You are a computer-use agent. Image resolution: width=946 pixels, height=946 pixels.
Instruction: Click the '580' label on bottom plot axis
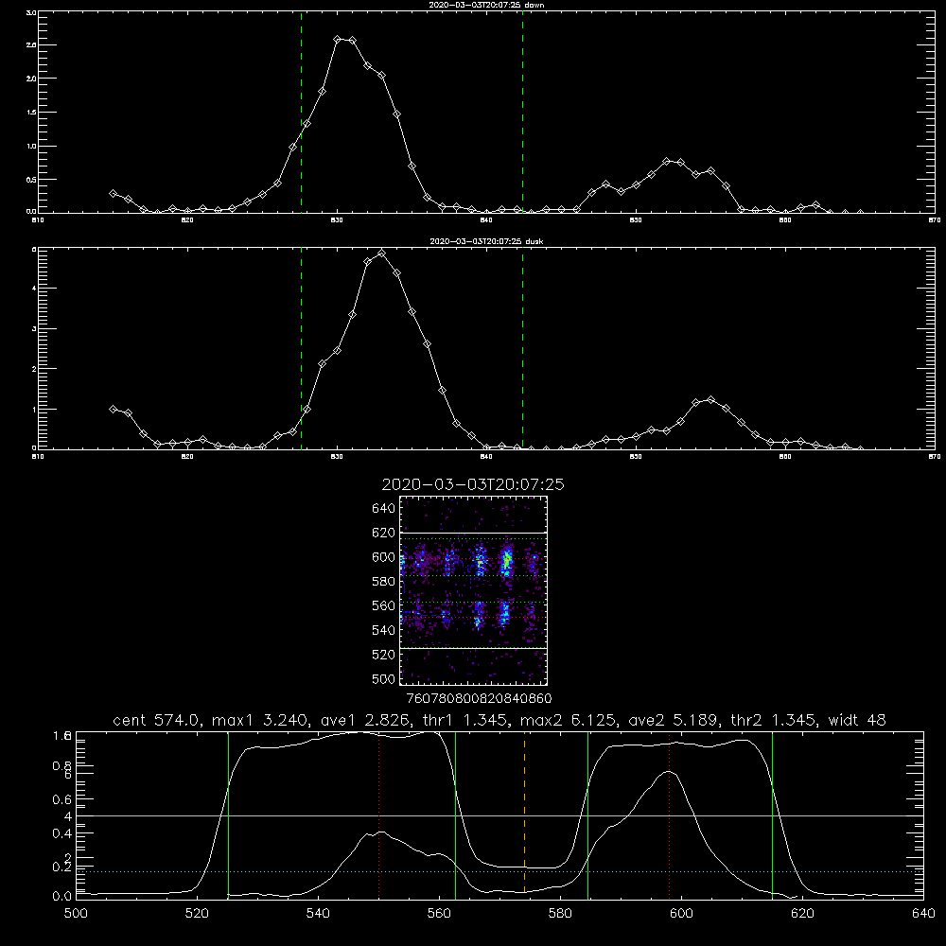click(x=560, y=914)
